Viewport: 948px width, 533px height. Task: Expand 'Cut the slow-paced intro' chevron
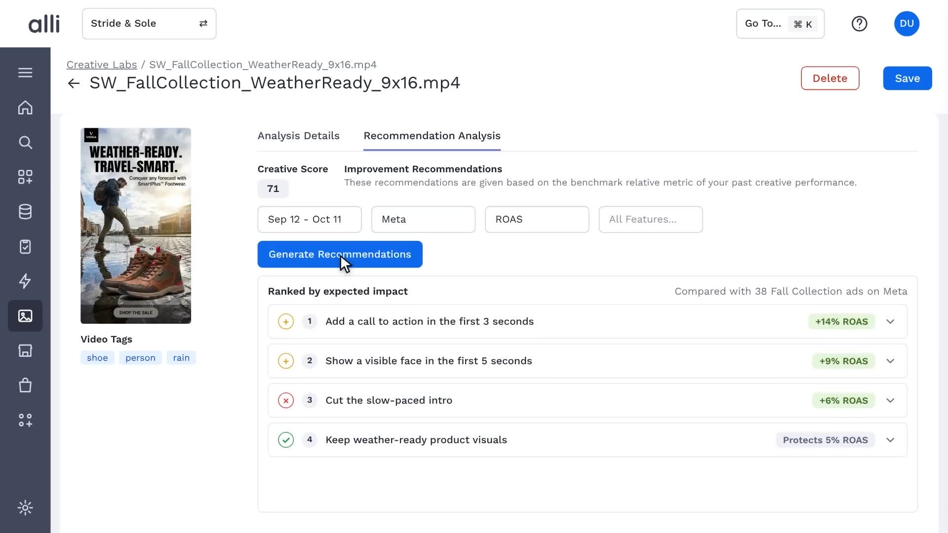(890, 401)
